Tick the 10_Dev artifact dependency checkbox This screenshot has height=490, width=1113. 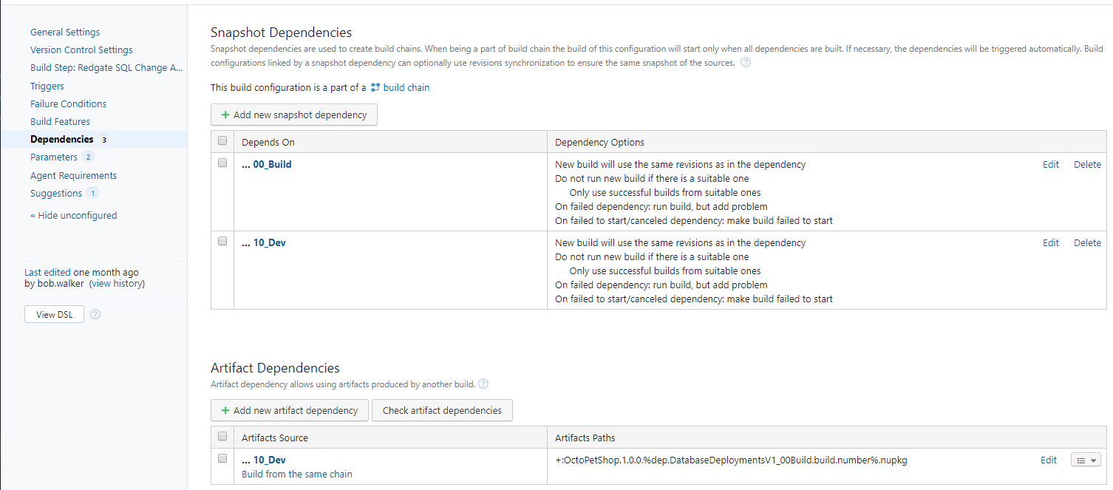[x=222, y=458]
